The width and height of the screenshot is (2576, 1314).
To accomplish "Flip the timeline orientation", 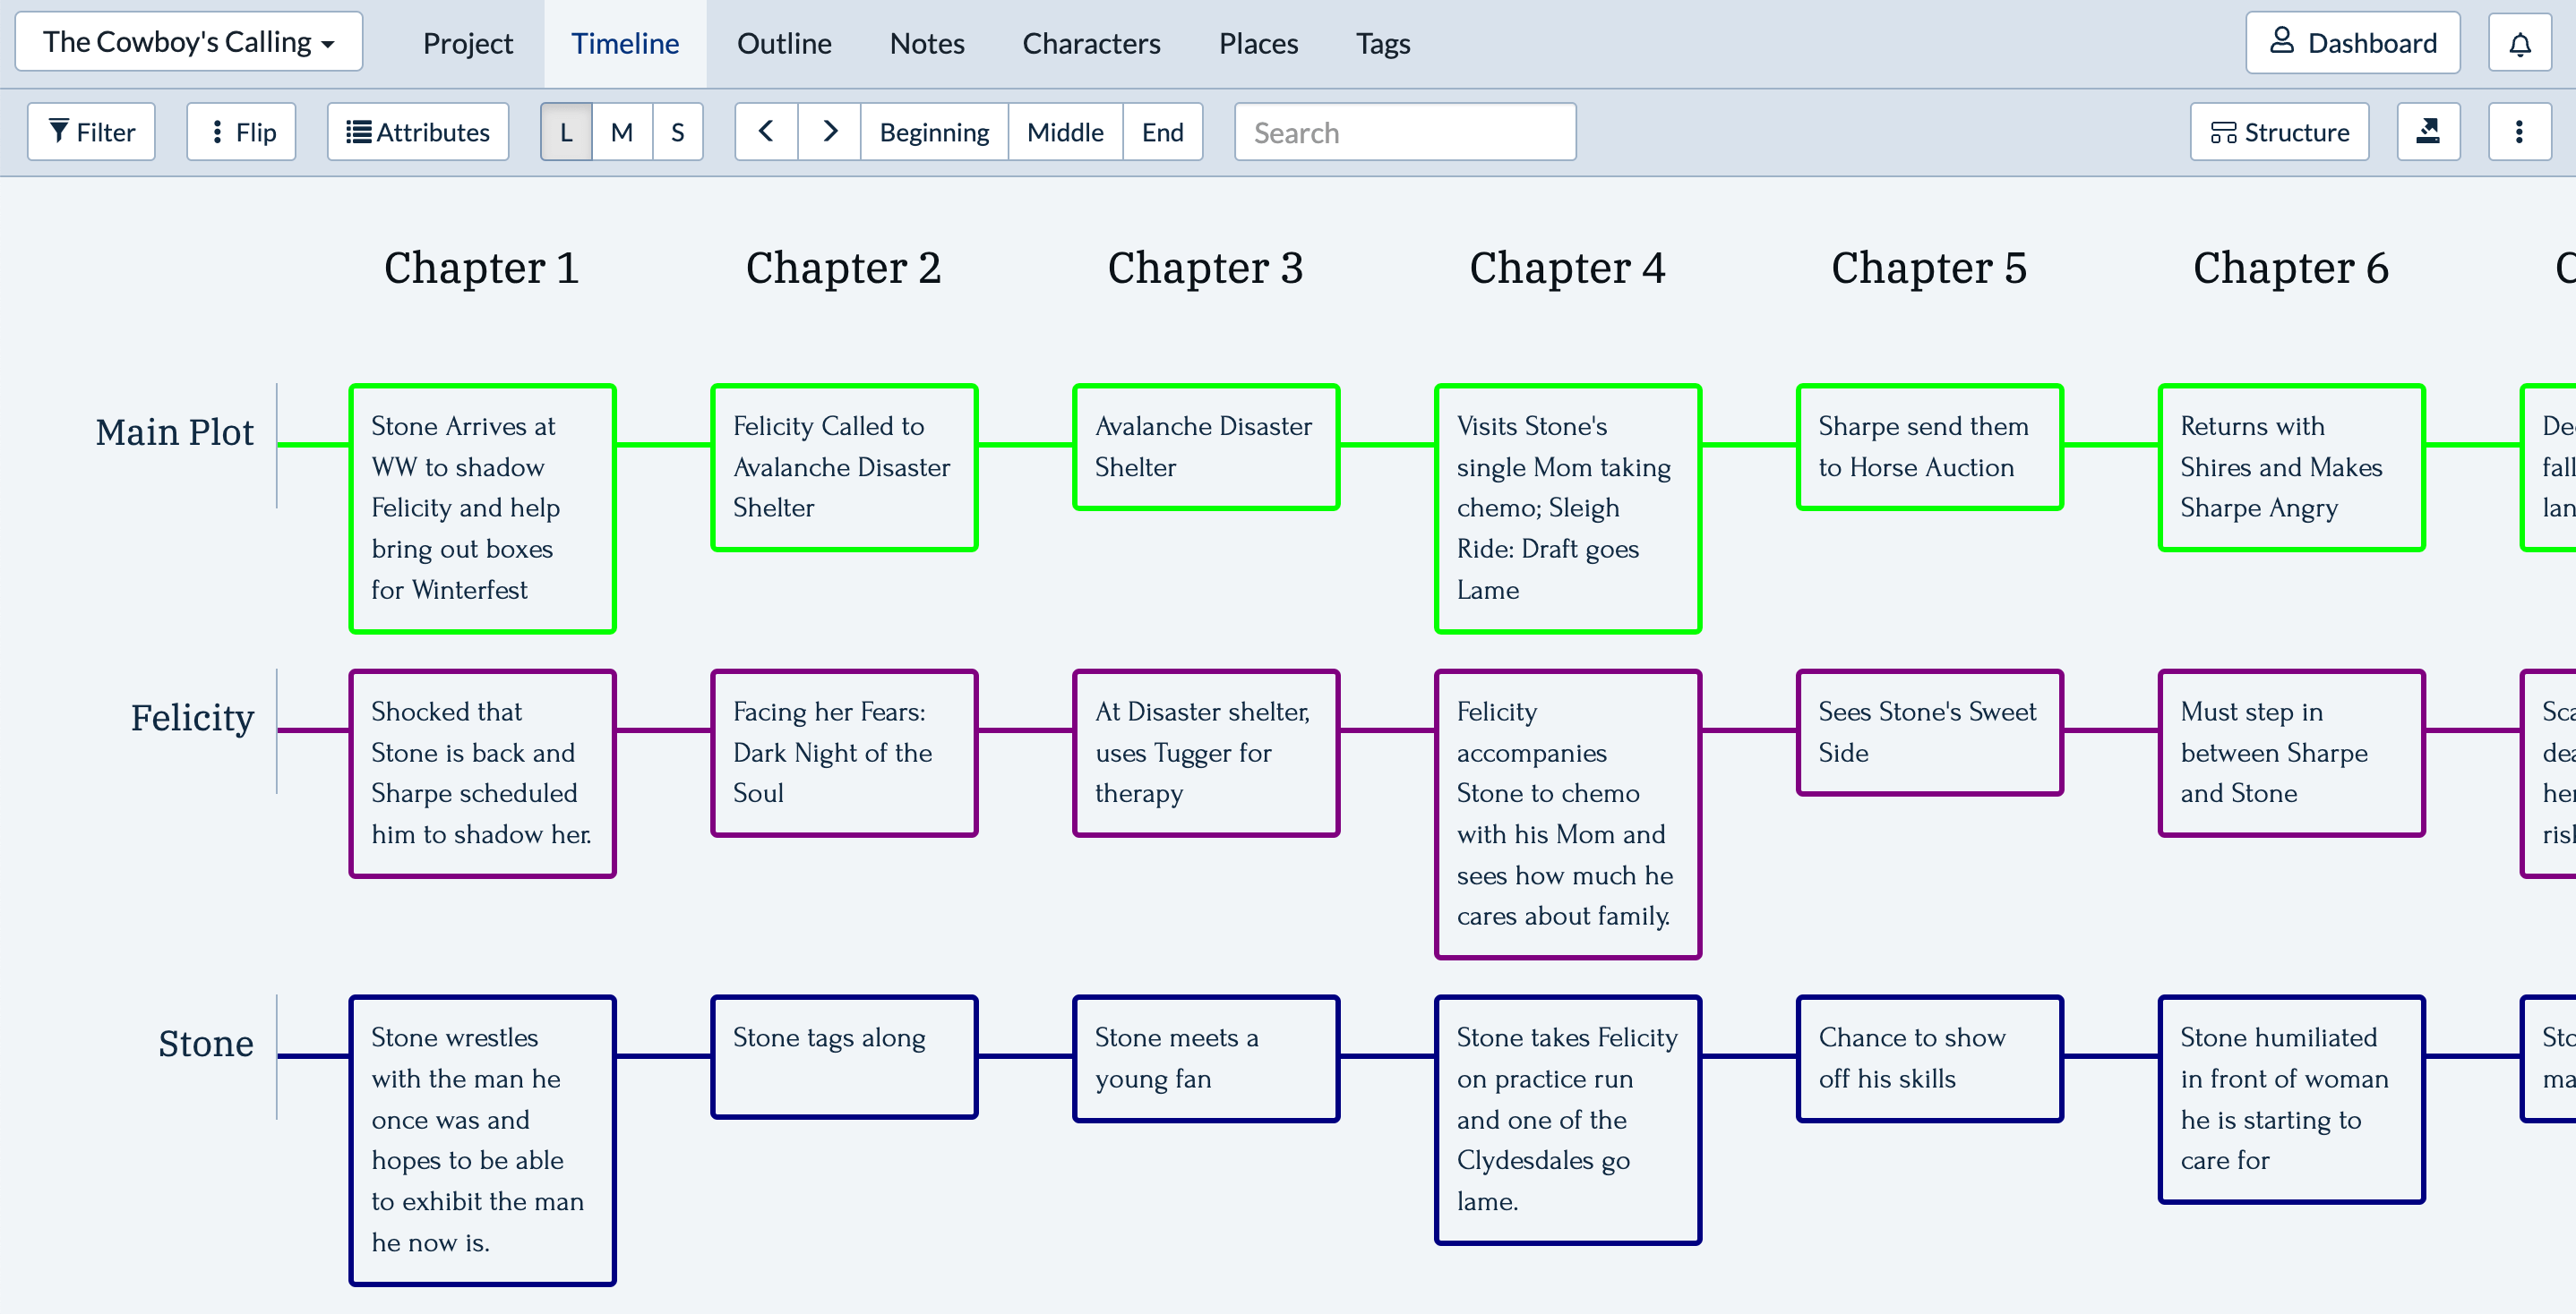I will point(241,132).
